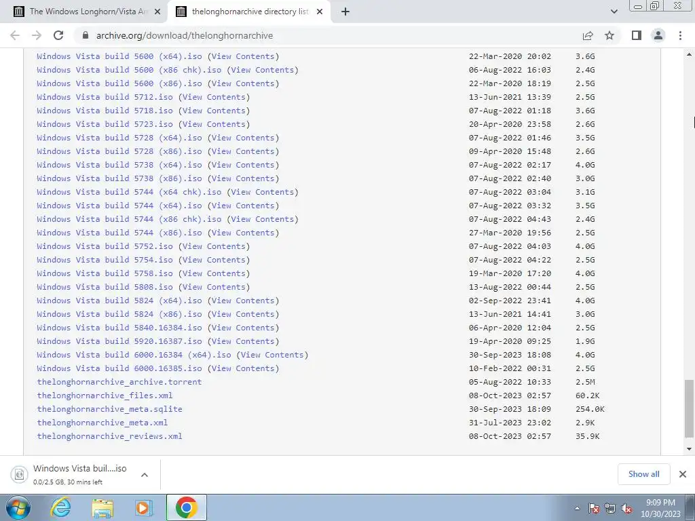Click the browser Forward arrow
The width and height of the screenshot is (695, 521).
tap(37, 35)
